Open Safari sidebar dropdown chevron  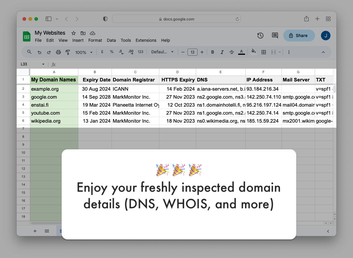click(x=57, y=19)
